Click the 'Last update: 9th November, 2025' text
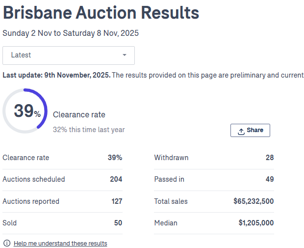Screen dimensions: 304x248 56,75
